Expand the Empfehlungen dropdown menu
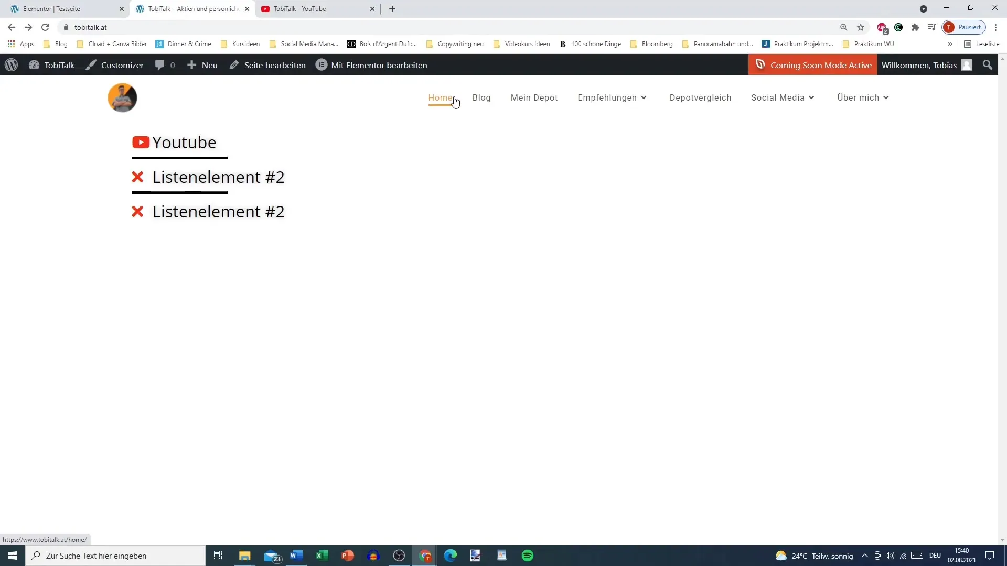 tap(612, 98)
